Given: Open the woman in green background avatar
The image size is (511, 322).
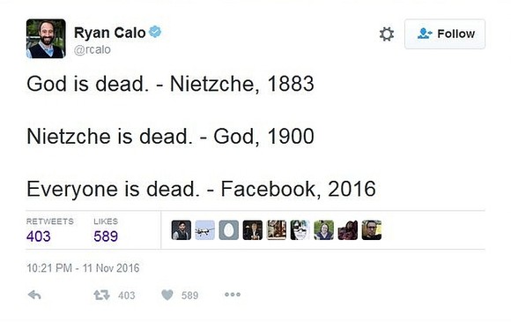Looking at the screenshot, I should (x=324, y=230).
